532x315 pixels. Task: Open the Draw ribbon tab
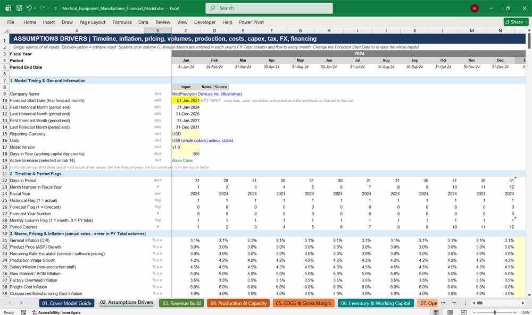point(67,22)
